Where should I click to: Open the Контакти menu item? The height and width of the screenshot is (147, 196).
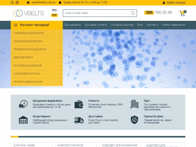click(x=153, y=25)
